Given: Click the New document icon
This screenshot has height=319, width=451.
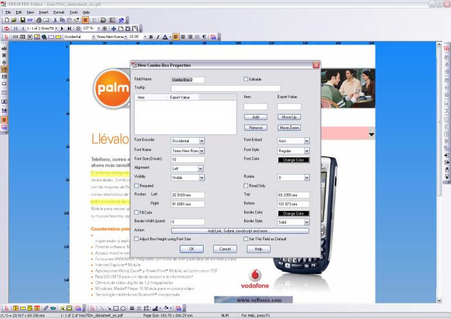Looking at the screenshot, I should tap(7, 20).
